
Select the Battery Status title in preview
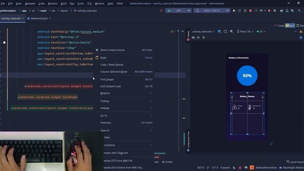point(247,96)
